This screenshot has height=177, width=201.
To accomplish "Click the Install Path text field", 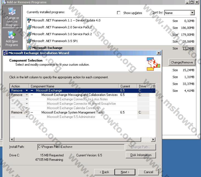I will 81,147.
